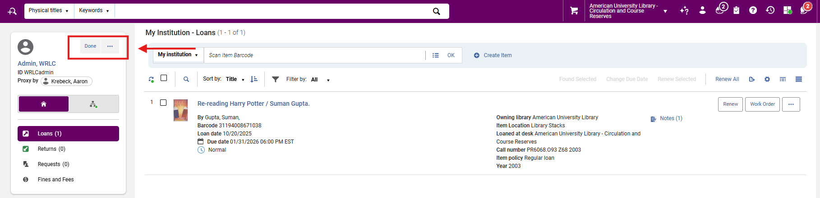This screenshot has height=198, width=820.
Task: Expand the Physical titles dropdown
Action: point(48,10)
